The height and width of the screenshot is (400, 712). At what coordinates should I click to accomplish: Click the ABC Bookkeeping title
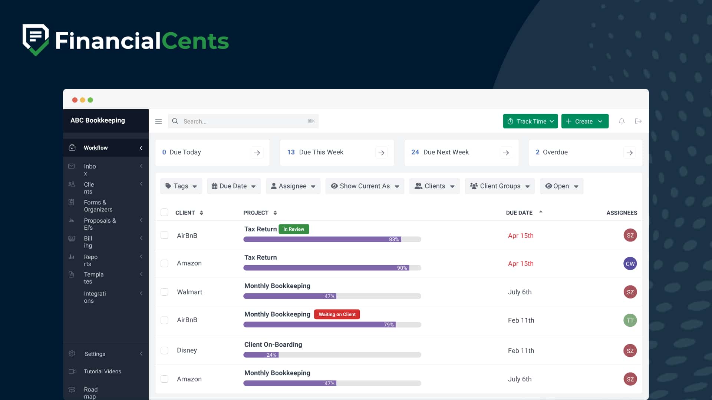click(x=98, y=120)
